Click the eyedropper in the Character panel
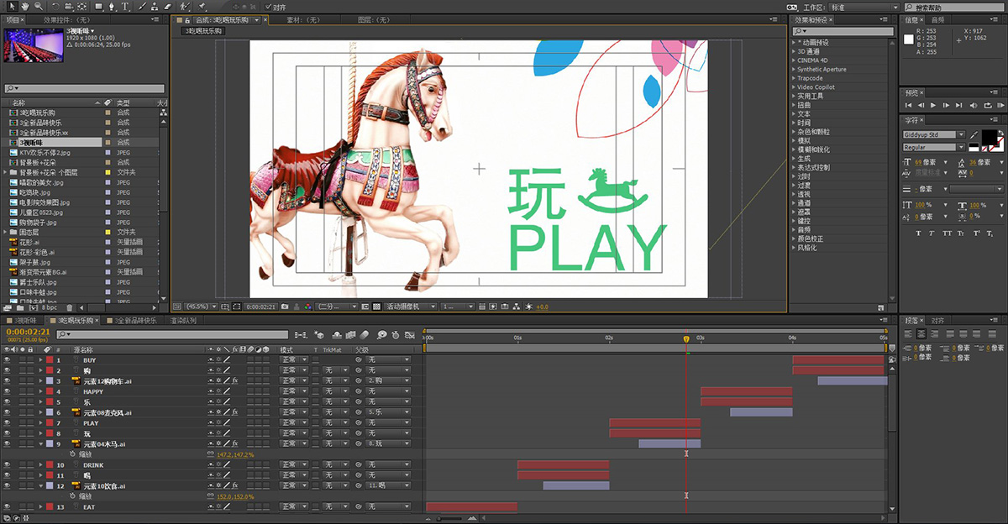Image resolution: width=1008 pixels, height=524 pixels. (x=974, y=134)
